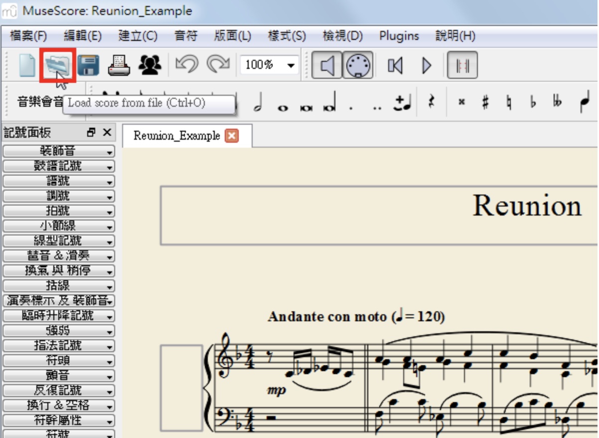Image resolution: width=599 pixels, height=438 pixels.
Task: Expand the 裝飾音 palette
Action: coord(58,151)
